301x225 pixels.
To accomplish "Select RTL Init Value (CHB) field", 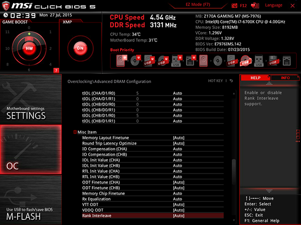I will click(153, 177).
